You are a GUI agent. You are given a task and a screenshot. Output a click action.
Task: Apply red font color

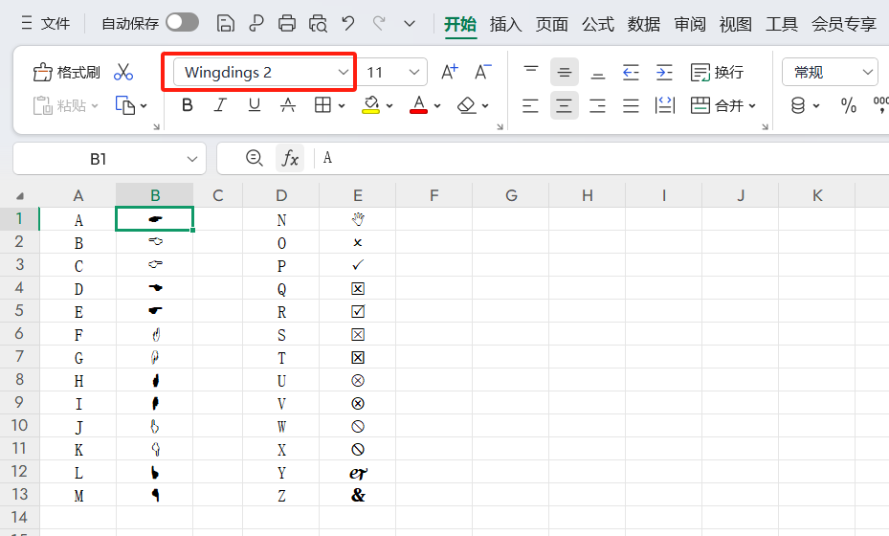pos(418,105)
